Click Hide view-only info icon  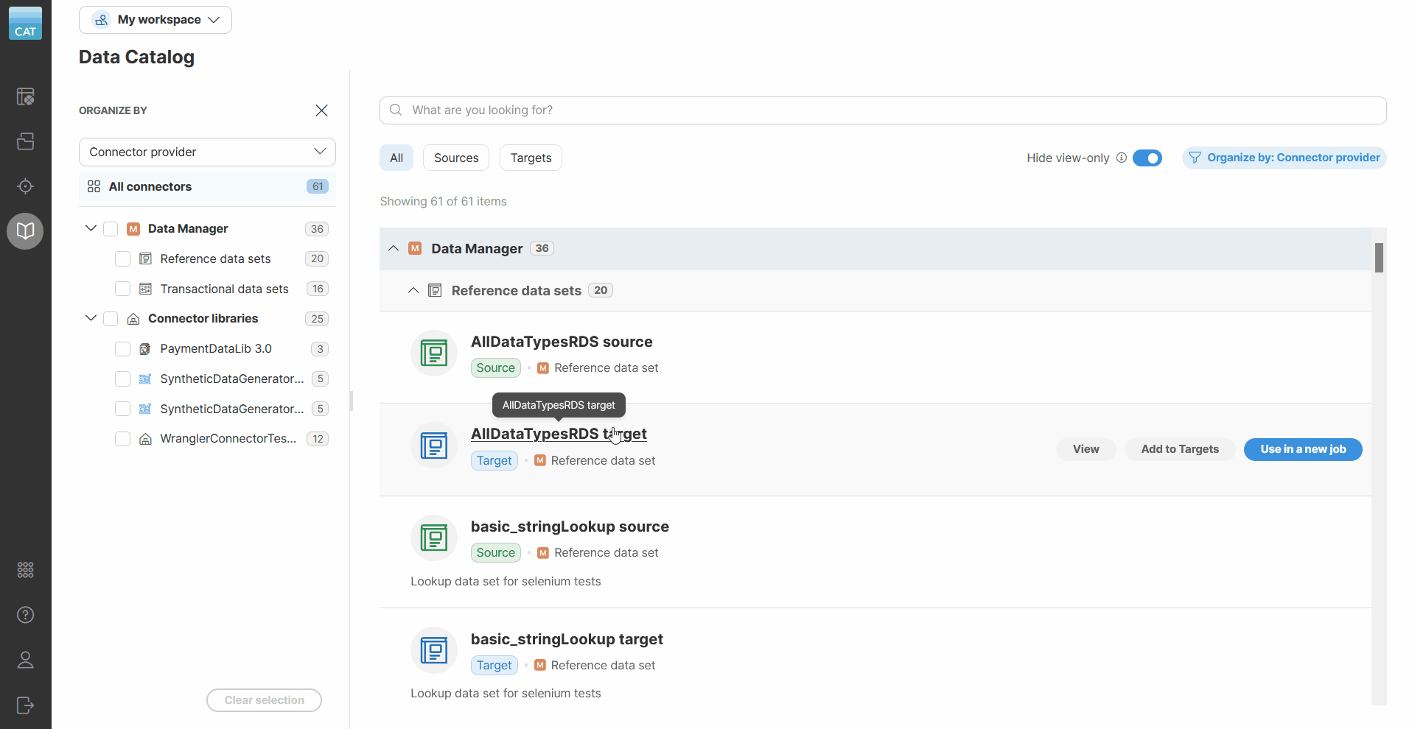(x=1122, y=158)
